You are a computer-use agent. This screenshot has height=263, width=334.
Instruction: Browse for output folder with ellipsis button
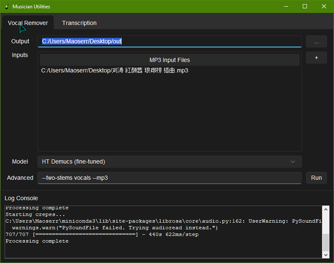(x=317, y=41)
